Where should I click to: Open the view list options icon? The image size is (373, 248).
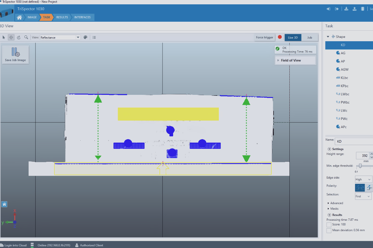94,38
